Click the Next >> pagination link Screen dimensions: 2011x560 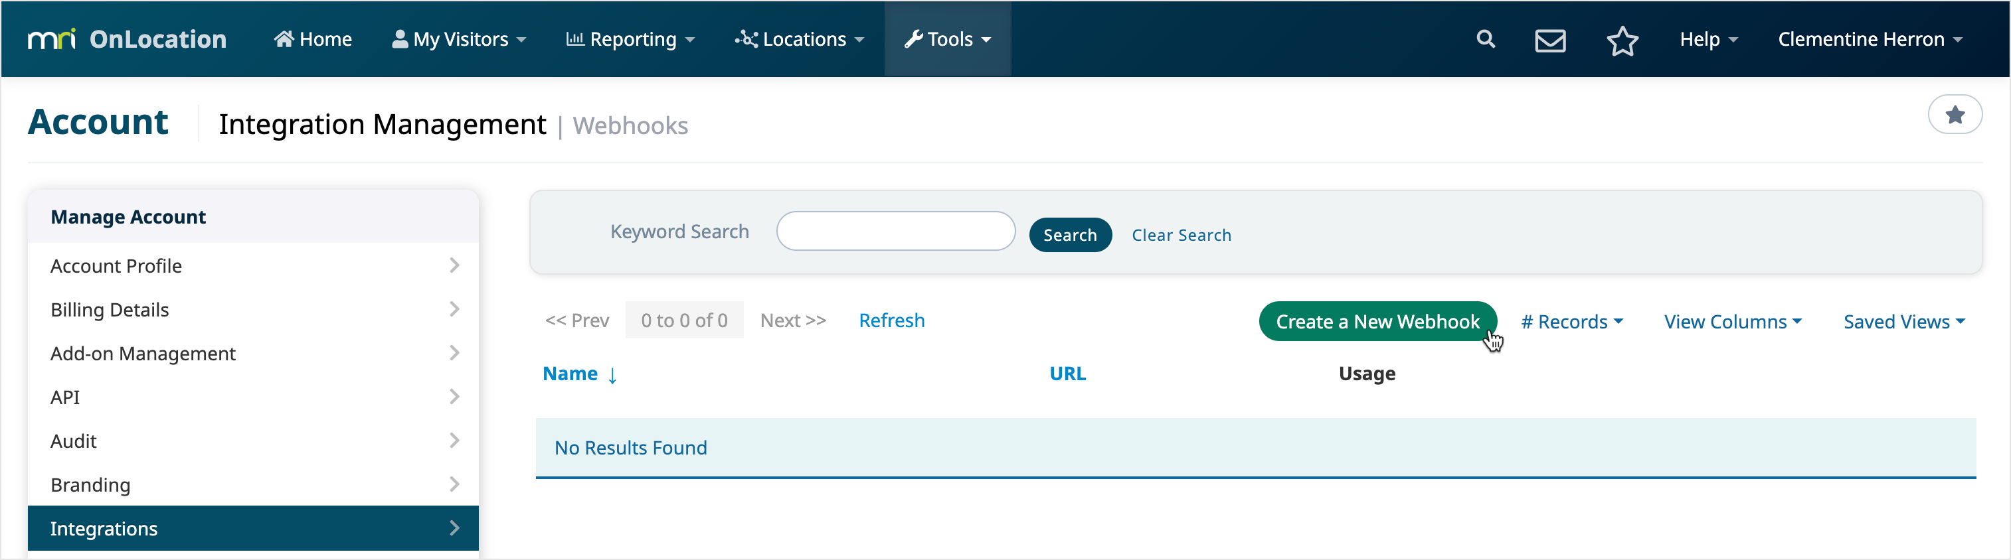pos(793,320)
